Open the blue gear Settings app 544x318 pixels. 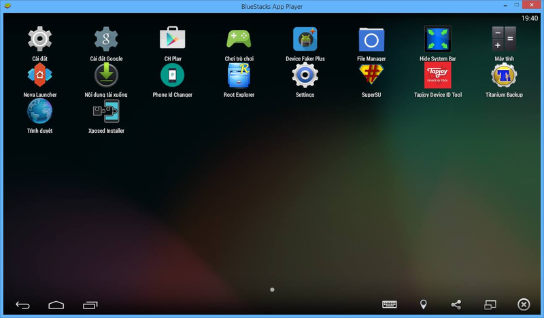coord(305,75)
